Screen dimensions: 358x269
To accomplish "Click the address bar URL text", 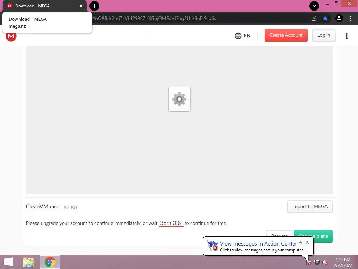I will [x=154, y=18].
